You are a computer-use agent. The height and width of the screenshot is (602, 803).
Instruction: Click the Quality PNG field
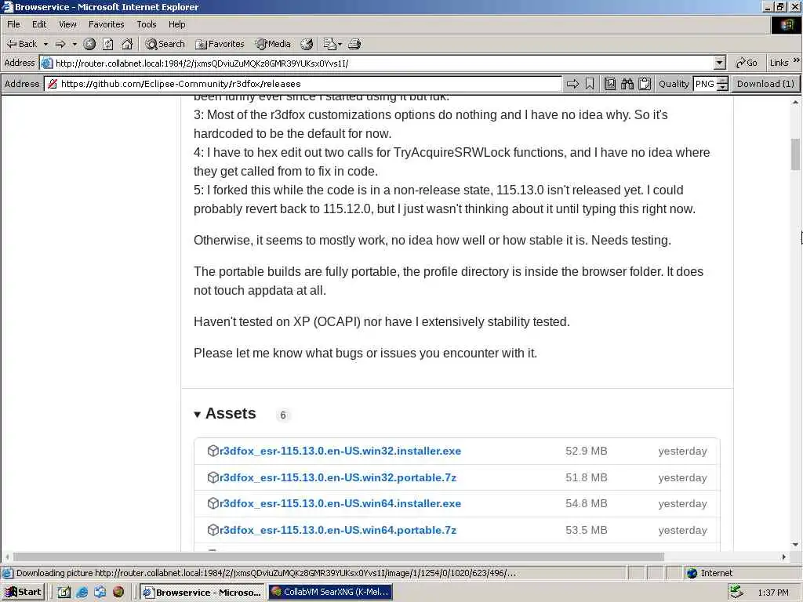pos(705,84)
